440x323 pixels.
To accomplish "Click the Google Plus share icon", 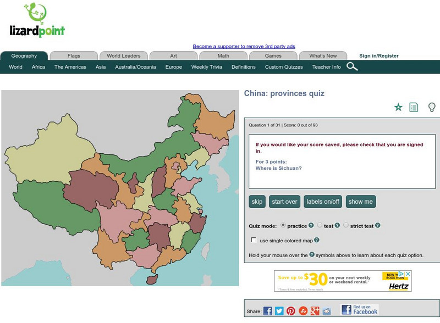I will (315, 311).
